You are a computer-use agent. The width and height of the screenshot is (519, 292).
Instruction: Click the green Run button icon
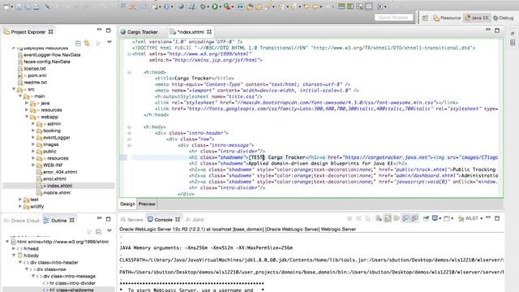pos(215,6)
